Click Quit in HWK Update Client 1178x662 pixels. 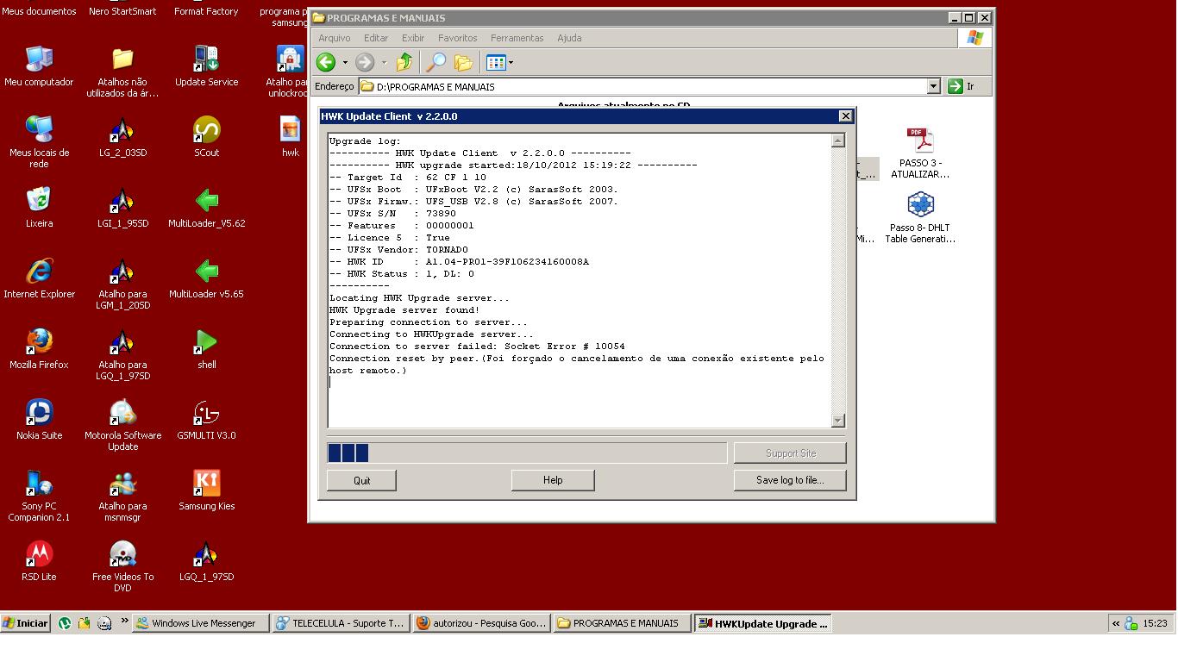[361, 480]
